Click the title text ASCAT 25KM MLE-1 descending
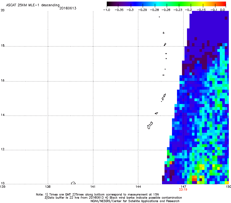Screen dimensions: 231x203 33,5
